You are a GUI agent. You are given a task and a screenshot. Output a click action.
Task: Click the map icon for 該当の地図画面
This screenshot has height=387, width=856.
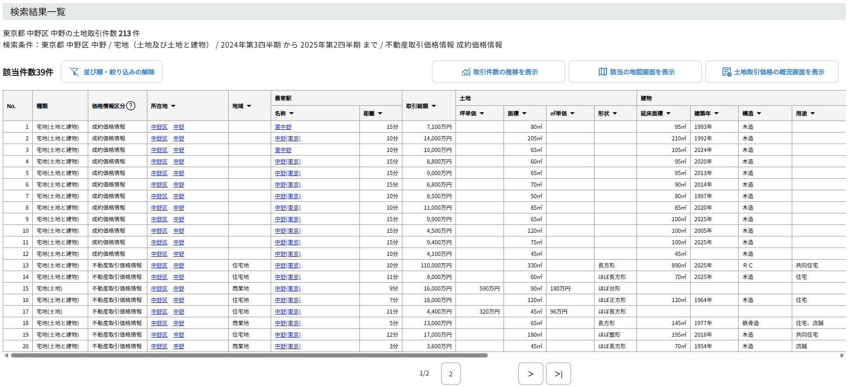[603, 72]
